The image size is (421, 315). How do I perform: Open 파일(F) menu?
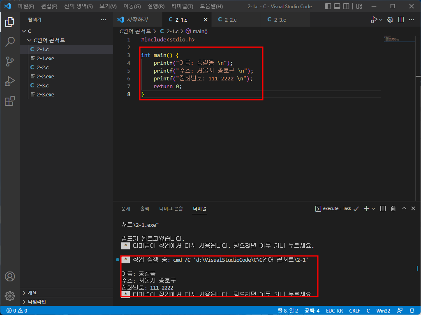click(26, 6)
